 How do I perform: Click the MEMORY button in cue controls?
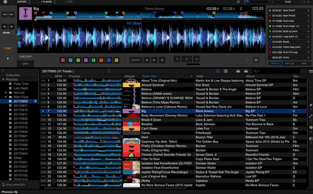tap(135, 60)
